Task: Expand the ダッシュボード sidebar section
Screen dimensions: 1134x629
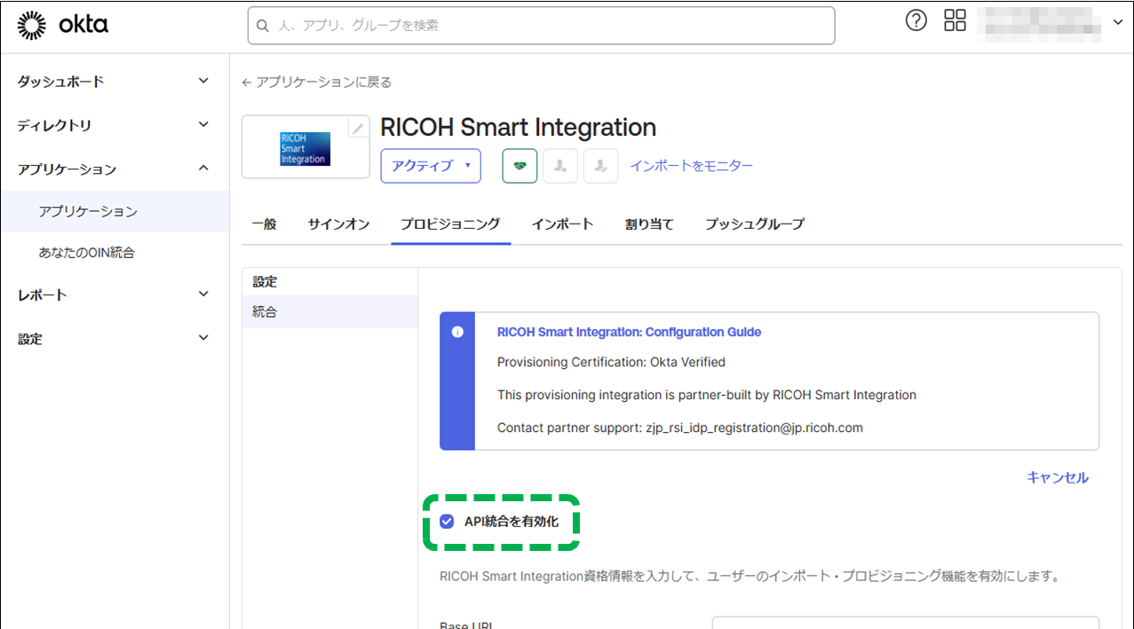Action: (x=115, y=81)
